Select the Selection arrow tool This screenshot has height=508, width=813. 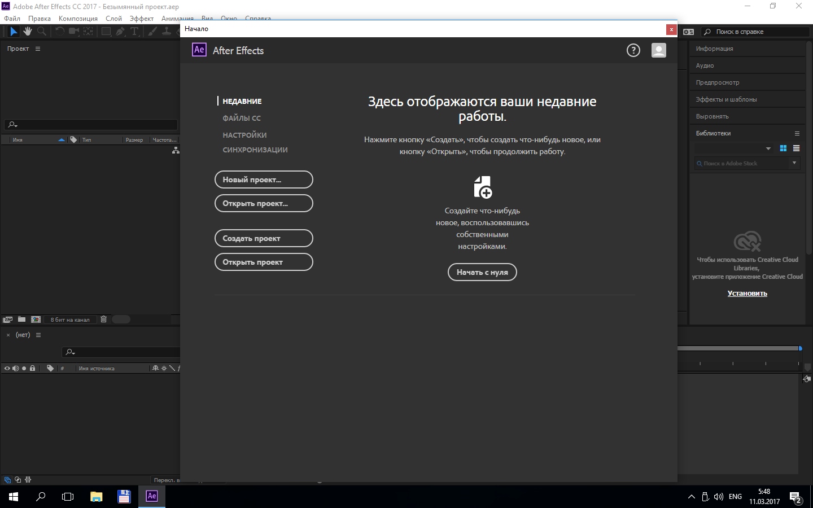coord(14,32)
